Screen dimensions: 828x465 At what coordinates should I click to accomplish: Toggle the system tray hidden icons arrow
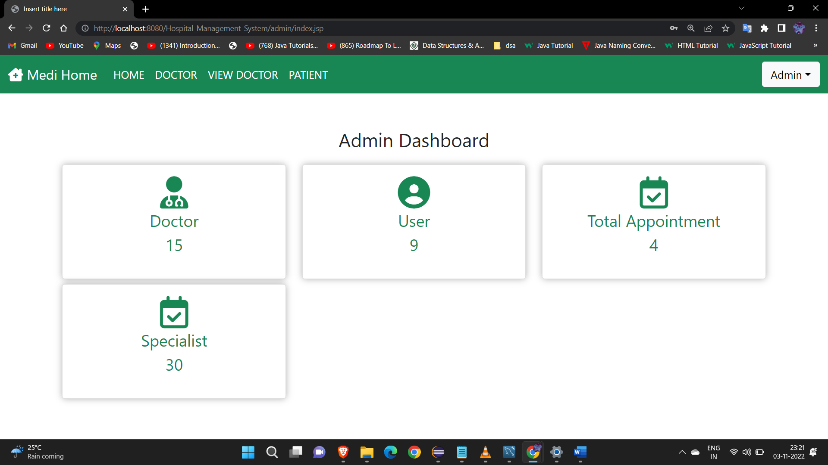[682, 452]
